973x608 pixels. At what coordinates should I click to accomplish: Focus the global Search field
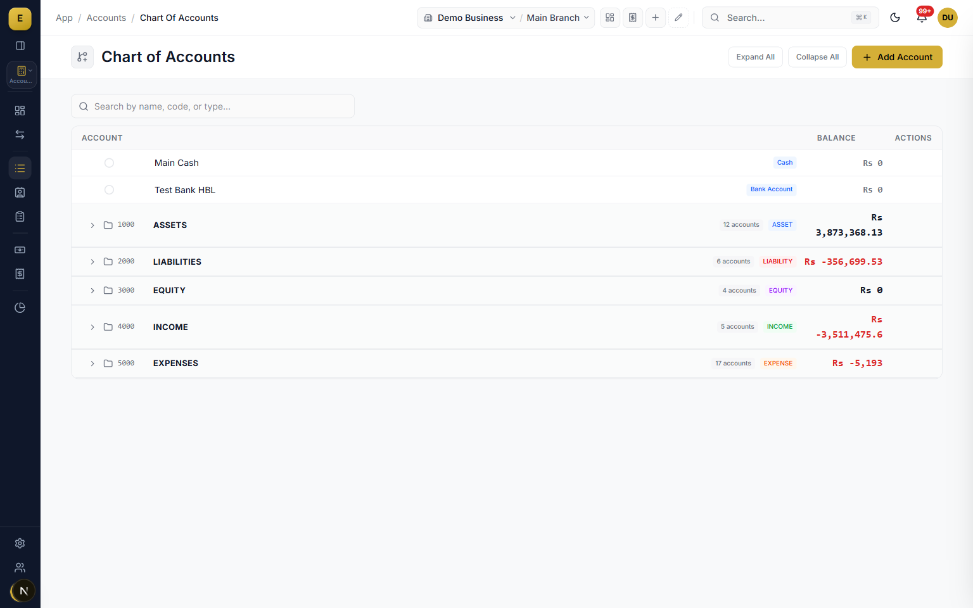(791, 18)
